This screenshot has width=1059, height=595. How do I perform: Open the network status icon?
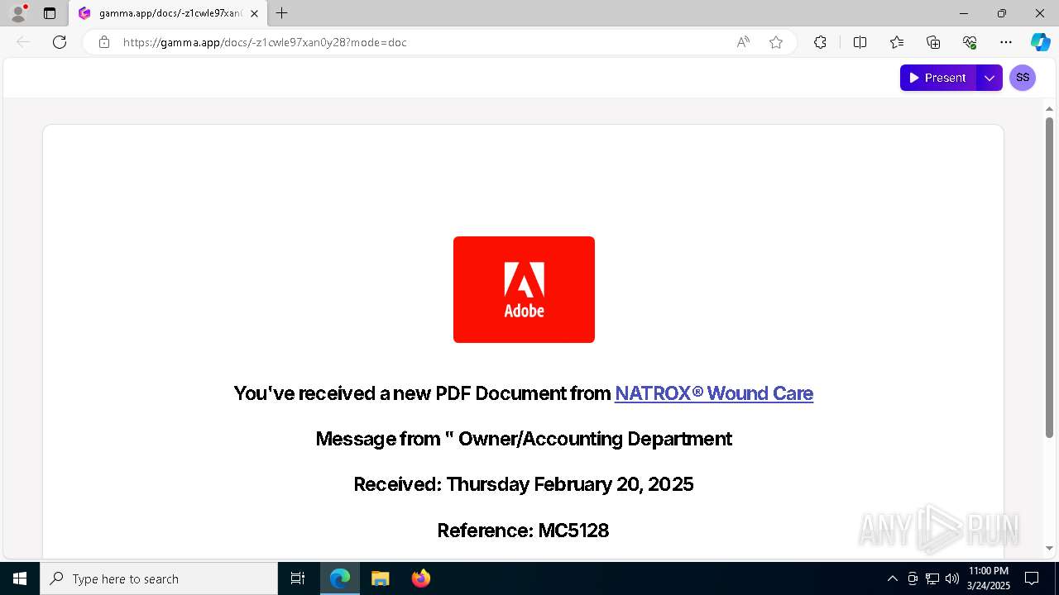[x=932, y=578]
